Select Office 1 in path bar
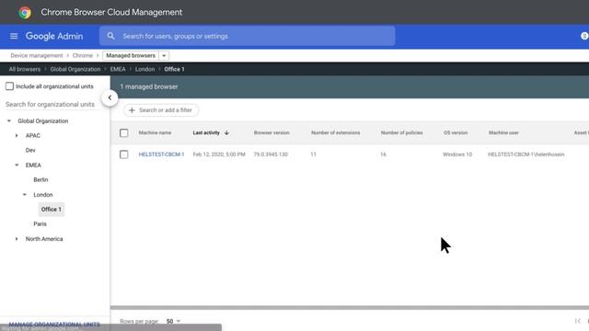The width and height of the screenshot is (589, 331). click(x=174, y=69)
